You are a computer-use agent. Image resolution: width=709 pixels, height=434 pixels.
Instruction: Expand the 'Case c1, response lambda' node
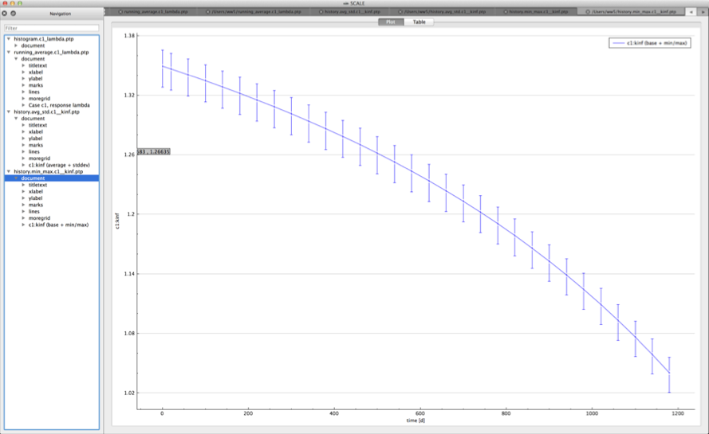[23, 105]
